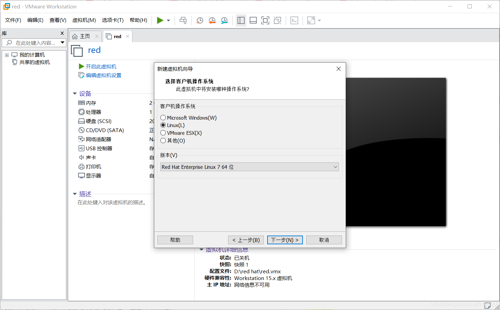The image size is (500, 310).
Task: Collapse the 描述 section
Action: coord(75,194)
